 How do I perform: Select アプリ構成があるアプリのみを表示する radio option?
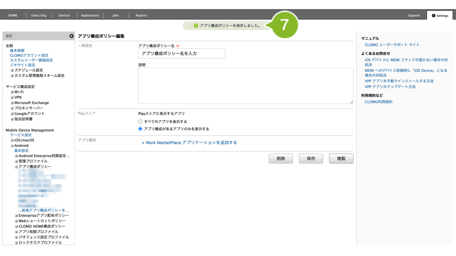point(140,129)
